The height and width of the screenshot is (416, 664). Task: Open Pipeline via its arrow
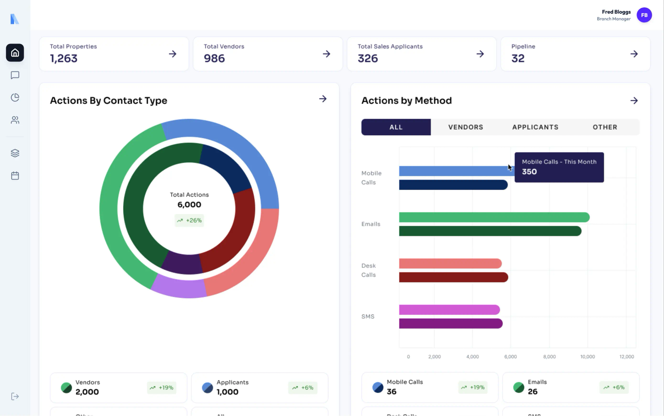(634, 54)
